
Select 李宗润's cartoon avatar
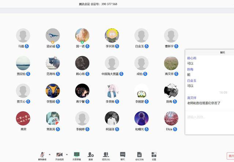(x=112, y=36)
